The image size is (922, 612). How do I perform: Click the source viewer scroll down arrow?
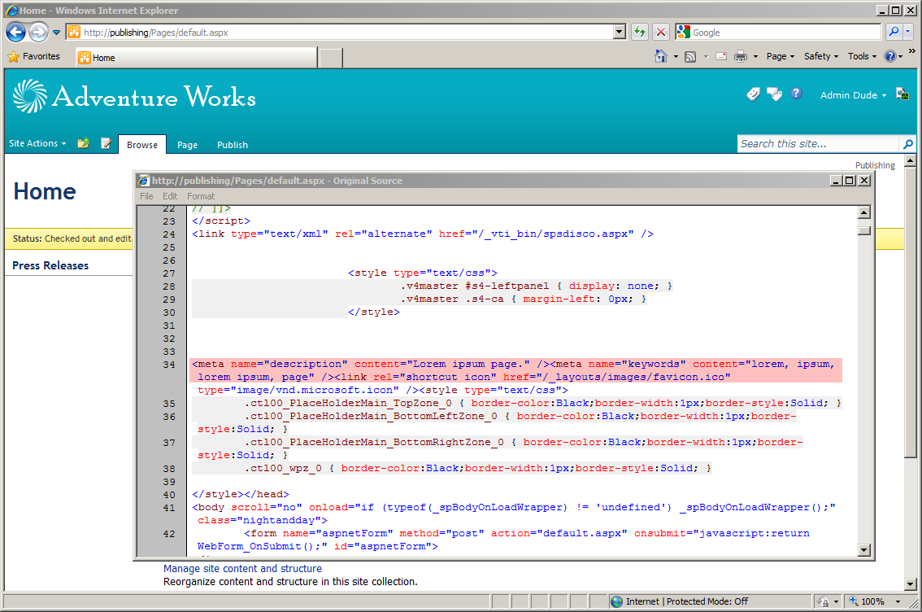click(863, 550)
